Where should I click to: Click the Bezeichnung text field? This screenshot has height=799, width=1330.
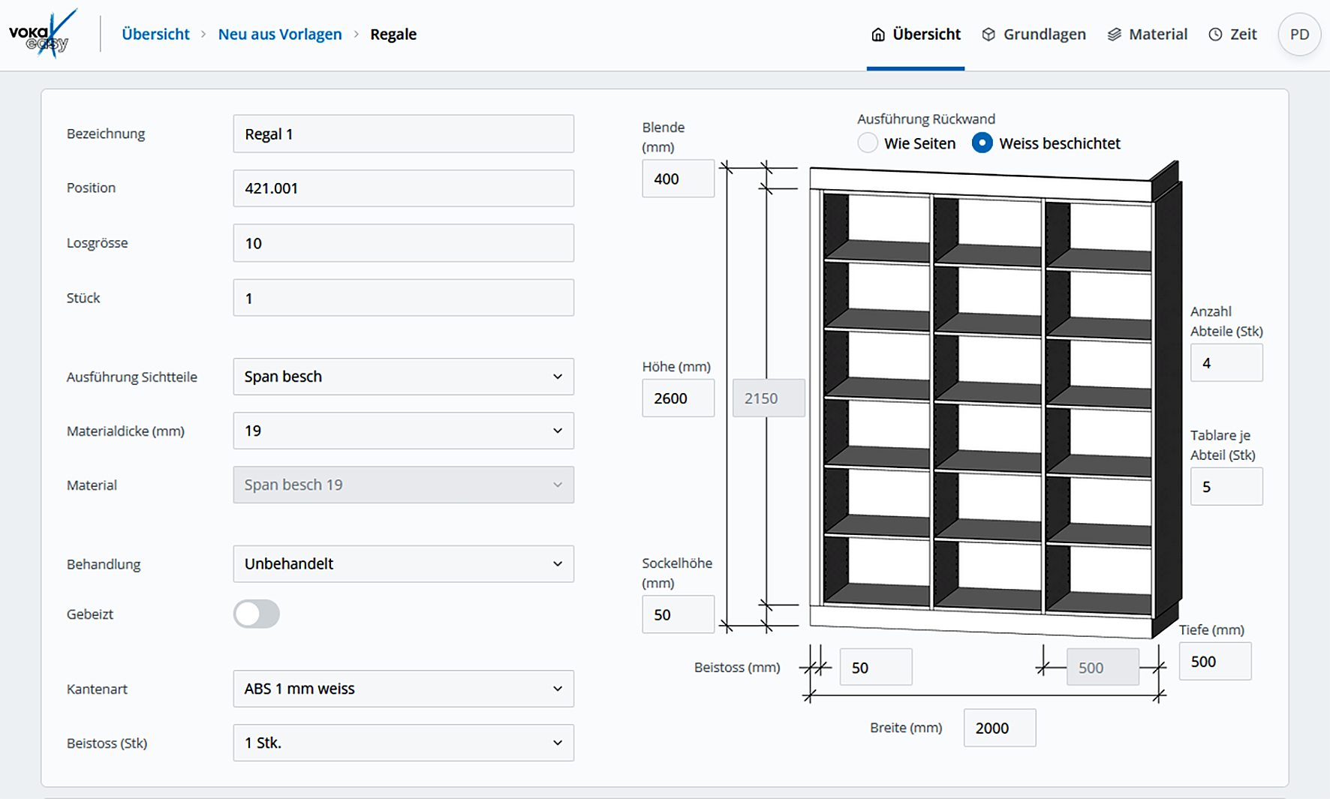click(403, 134)
